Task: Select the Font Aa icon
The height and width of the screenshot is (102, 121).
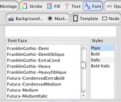Action: click(x=87, y=6)
